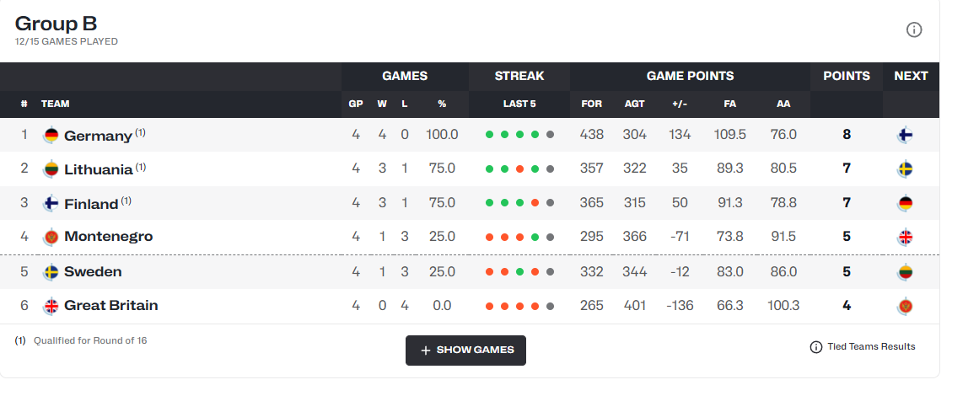
Task: Open Great Britain's next opponent Montenegro icon
Action: pyautogui.click(x=905, y=306)
